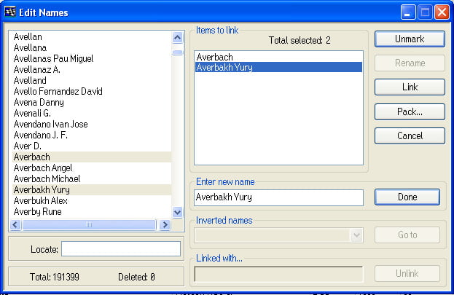Click into the Locate search field
This screenshot has width=454, height=295.
point(121,249)
